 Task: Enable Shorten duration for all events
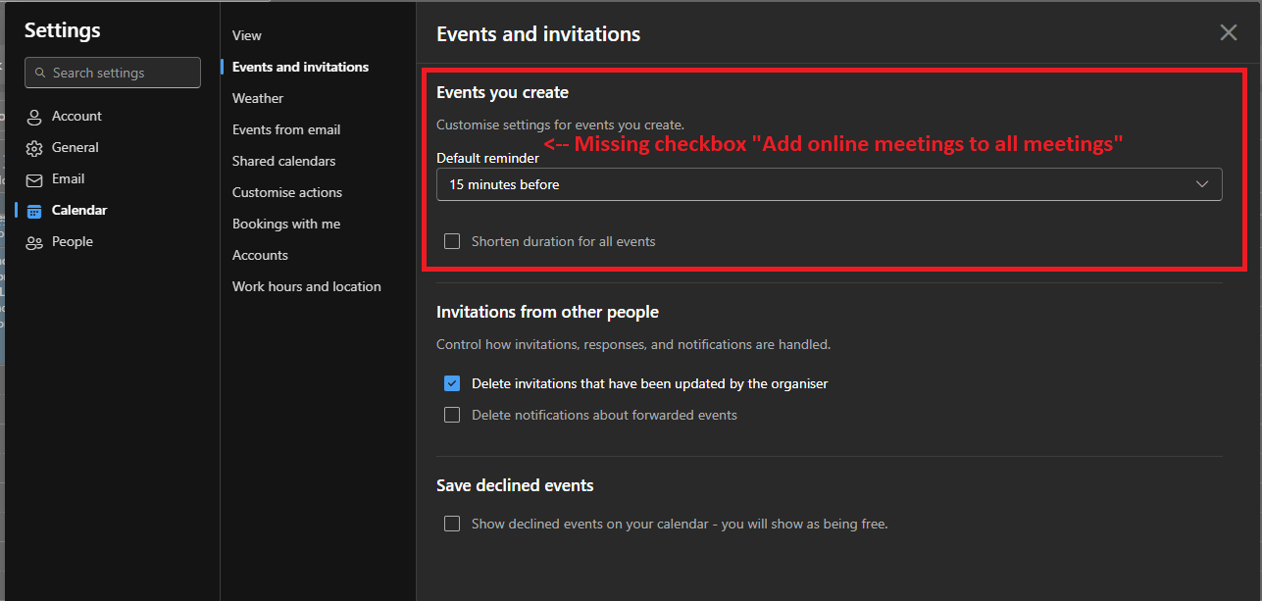click(x=452, y=240)
